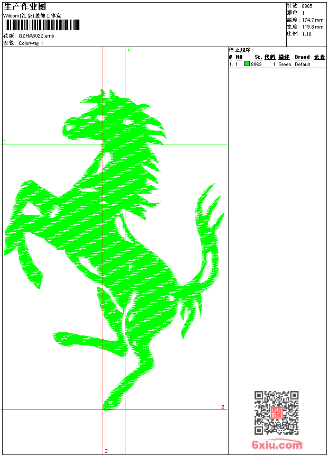Click the barcode under the studio name

42,25
